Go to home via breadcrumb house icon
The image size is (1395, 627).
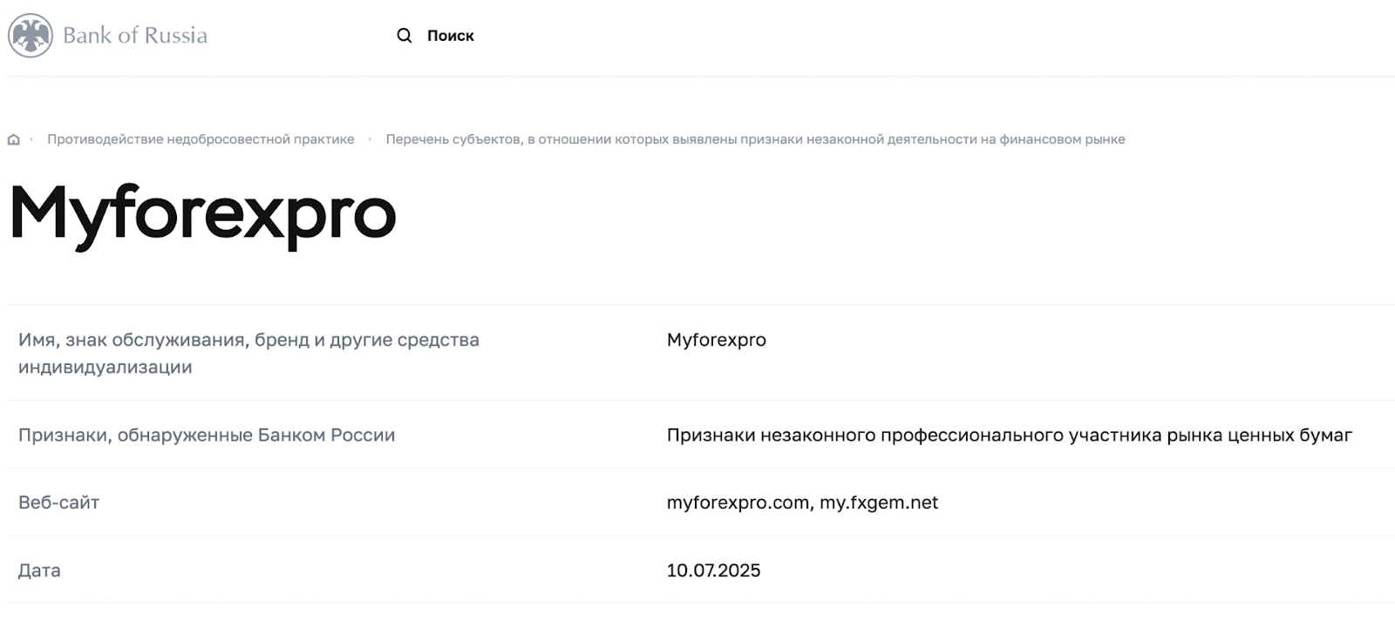click(x=14, y=139)
